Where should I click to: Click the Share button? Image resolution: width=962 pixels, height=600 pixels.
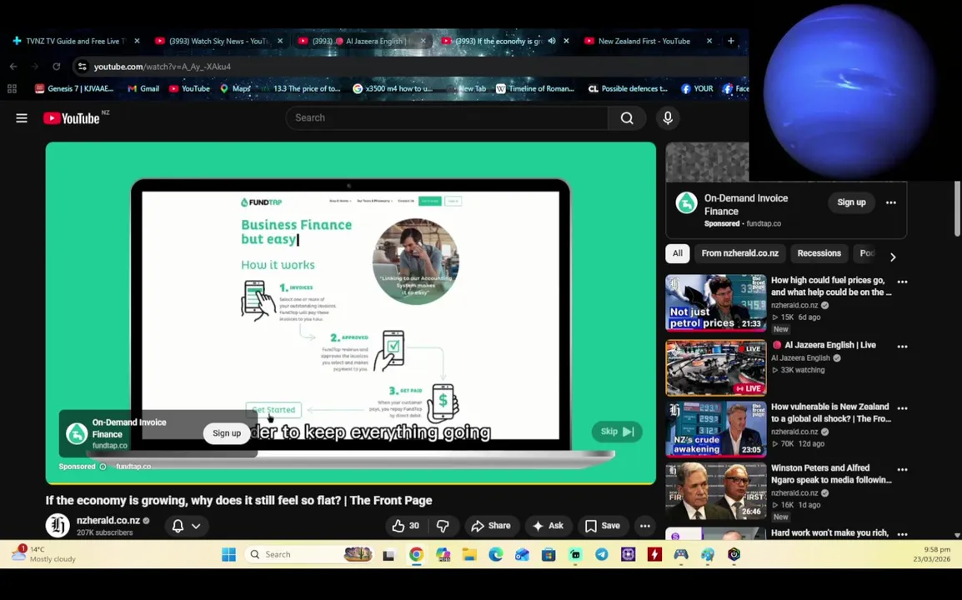click(491, 526)
